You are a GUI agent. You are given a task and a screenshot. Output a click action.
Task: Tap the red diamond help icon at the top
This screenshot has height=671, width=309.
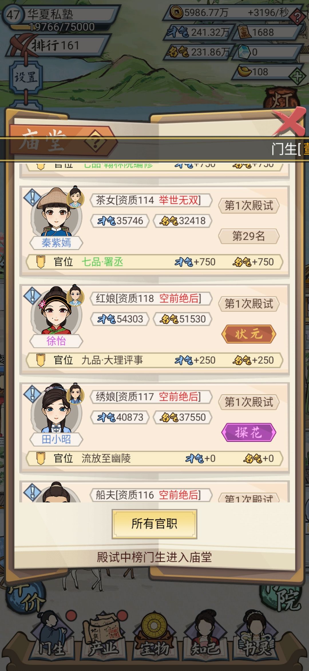[x=297, y=17]
